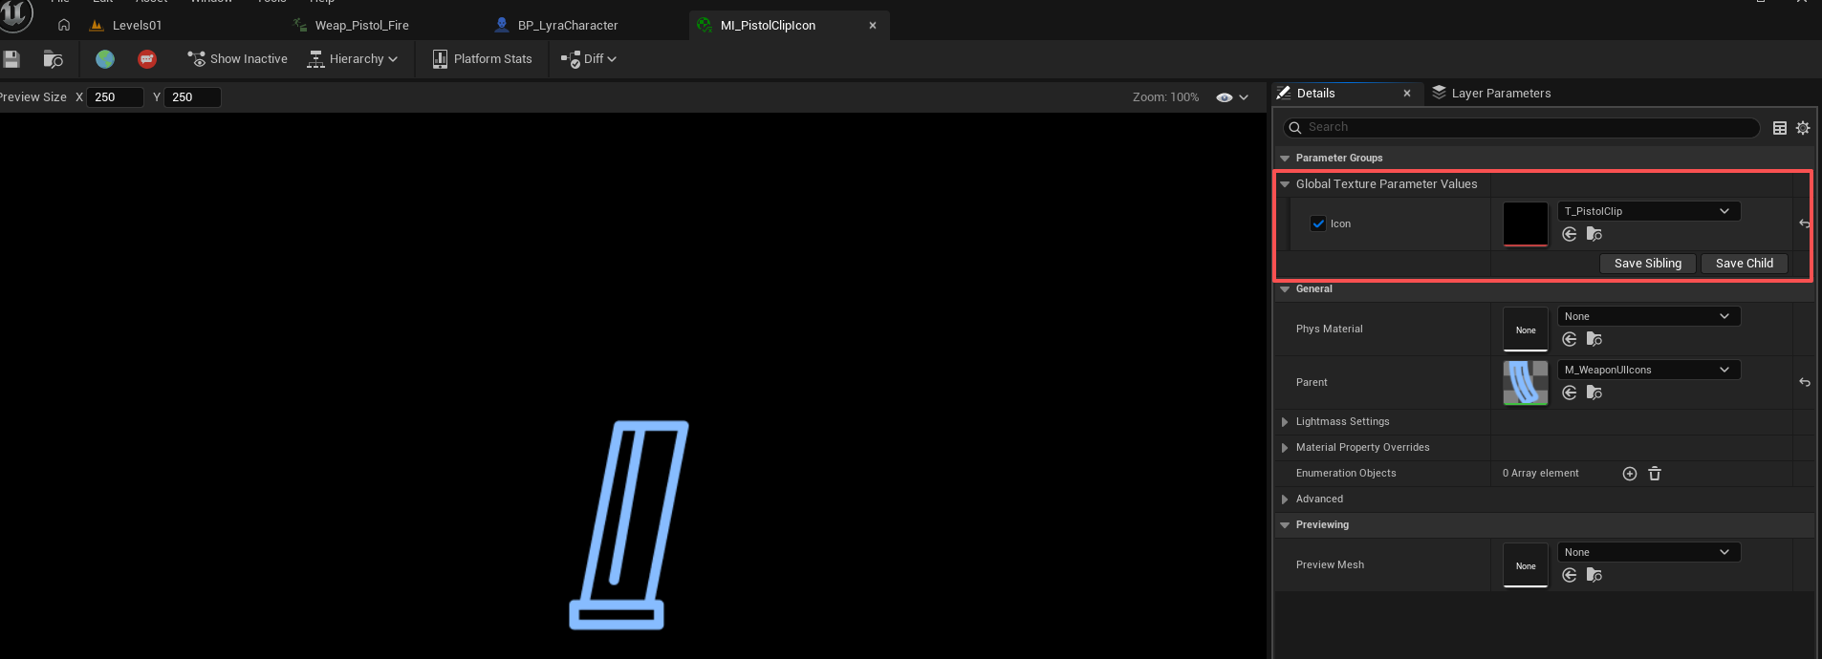Click the Phys Material None thumbnail

click(1526, 329)
